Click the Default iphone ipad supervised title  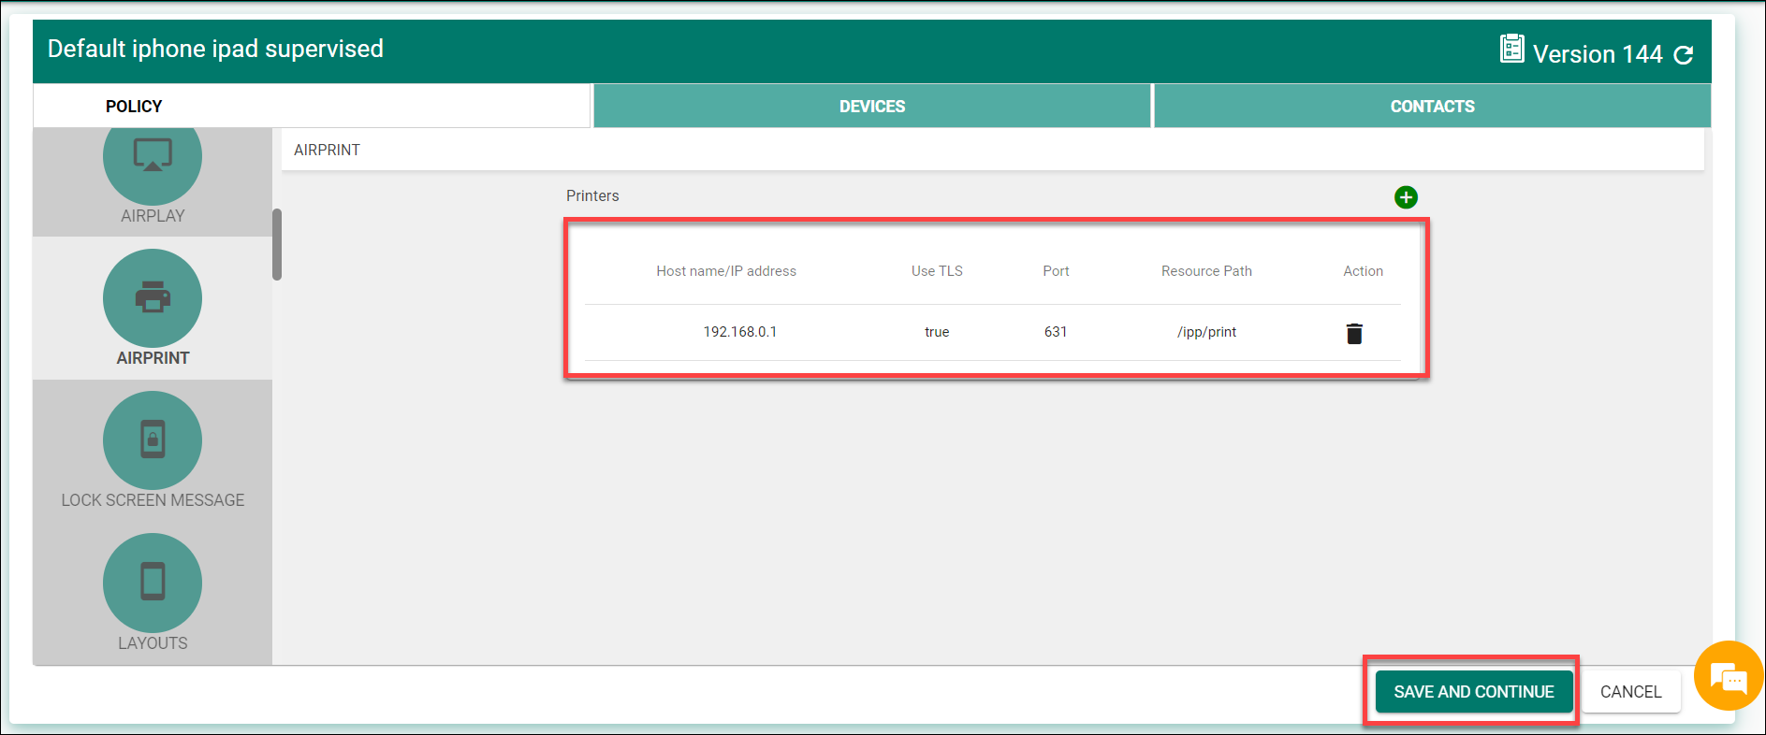[215, 49]
